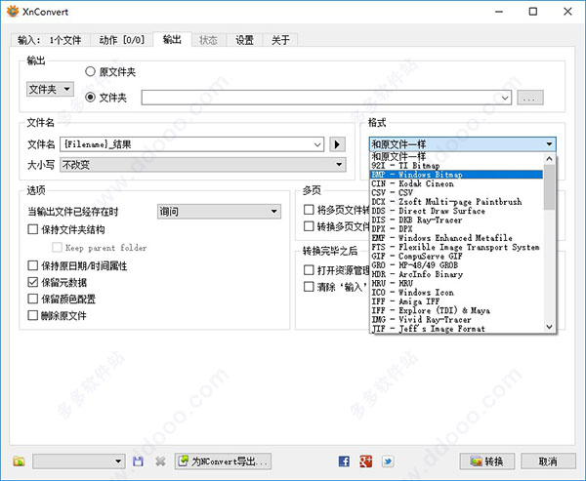The width and height of the screenshot is (586, 481).
Task: Open the output type folder dropdown
Action: 50,89
